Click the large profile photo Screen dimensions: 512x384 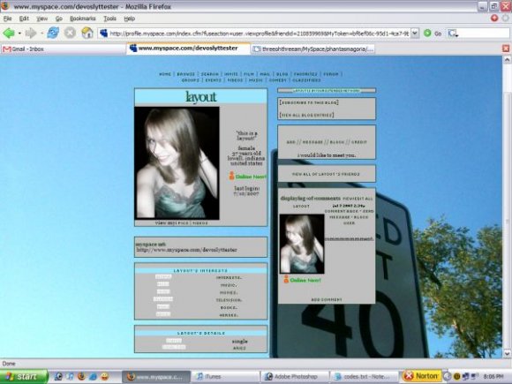[x=177, y=162]
